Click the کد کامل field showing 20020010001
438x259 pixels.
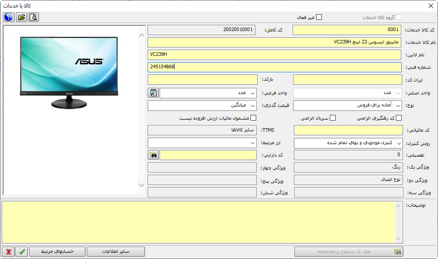[201, 30]
